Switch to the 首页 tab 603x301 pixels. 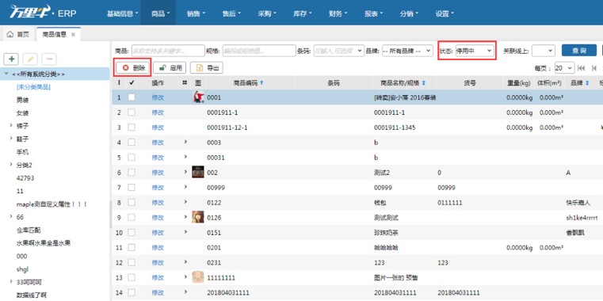18,35
